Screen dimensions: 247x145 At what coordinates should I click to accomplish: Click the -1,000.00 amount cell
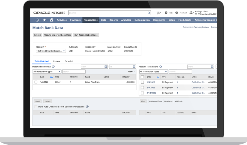130,82
